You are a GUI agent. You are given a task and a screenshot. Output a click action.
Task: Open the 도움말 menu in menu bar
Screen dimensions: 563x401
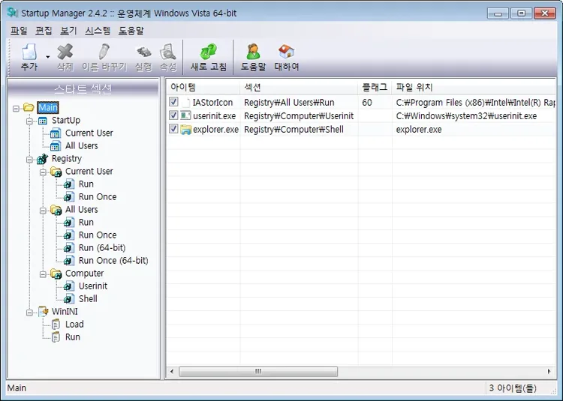(x=131, y=31)
